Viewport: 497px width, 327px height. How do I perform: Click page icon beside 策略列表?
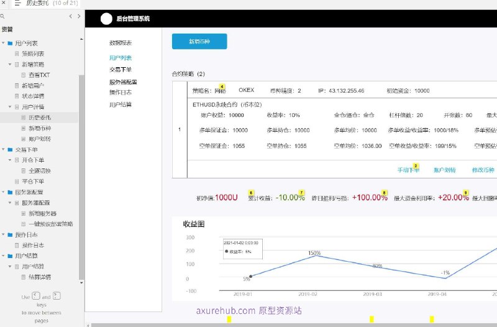click(x=17, y=53)
